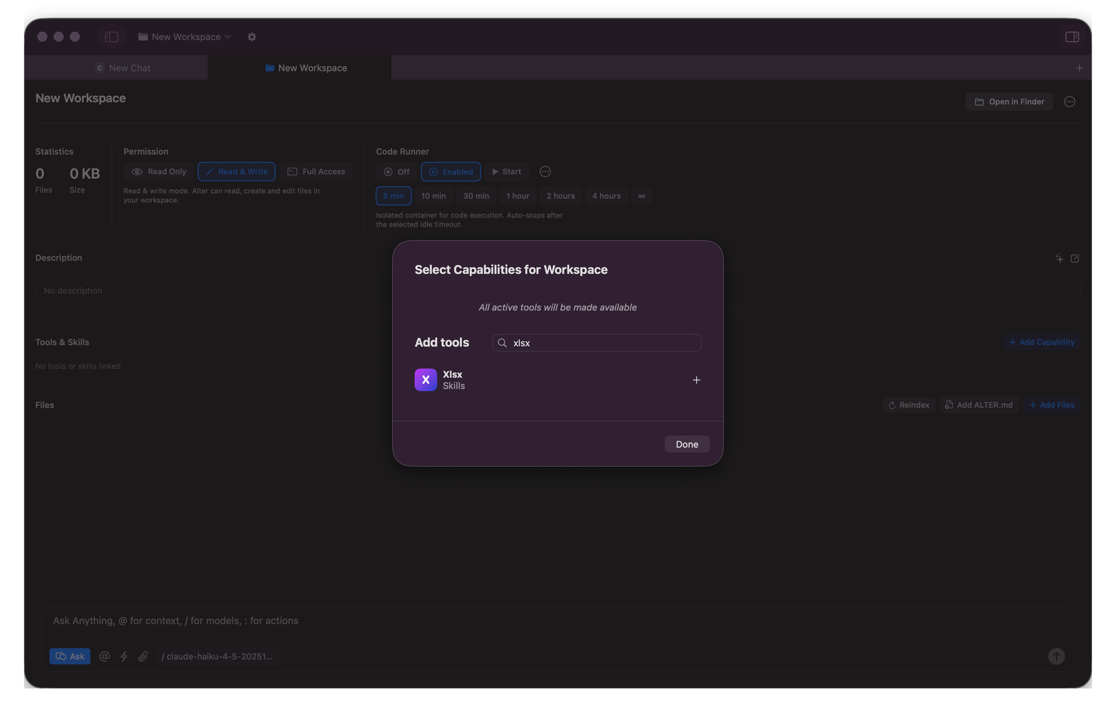Choose the 30 min idle timeout
Viewport: 1116px width, 718px height.
coord(476,196)
